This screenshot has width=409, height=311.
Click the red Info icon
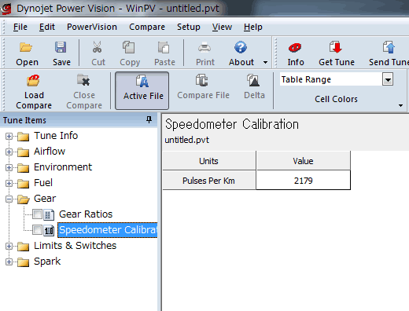pos(295,48)
